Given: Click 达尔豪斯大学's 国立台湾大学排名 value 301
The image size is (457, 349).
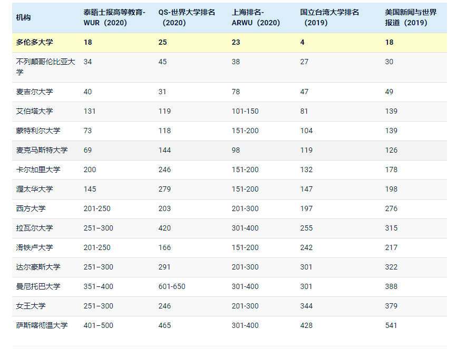Looking at the screenshot, I should (x=306, y=267).
